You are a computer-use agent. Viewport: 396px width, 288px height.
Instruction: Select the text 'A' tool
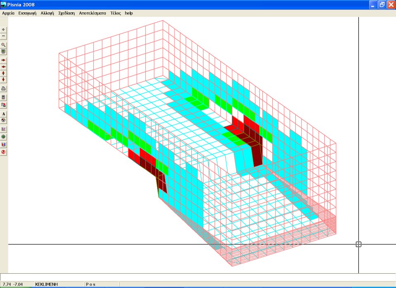click(4, 114)
